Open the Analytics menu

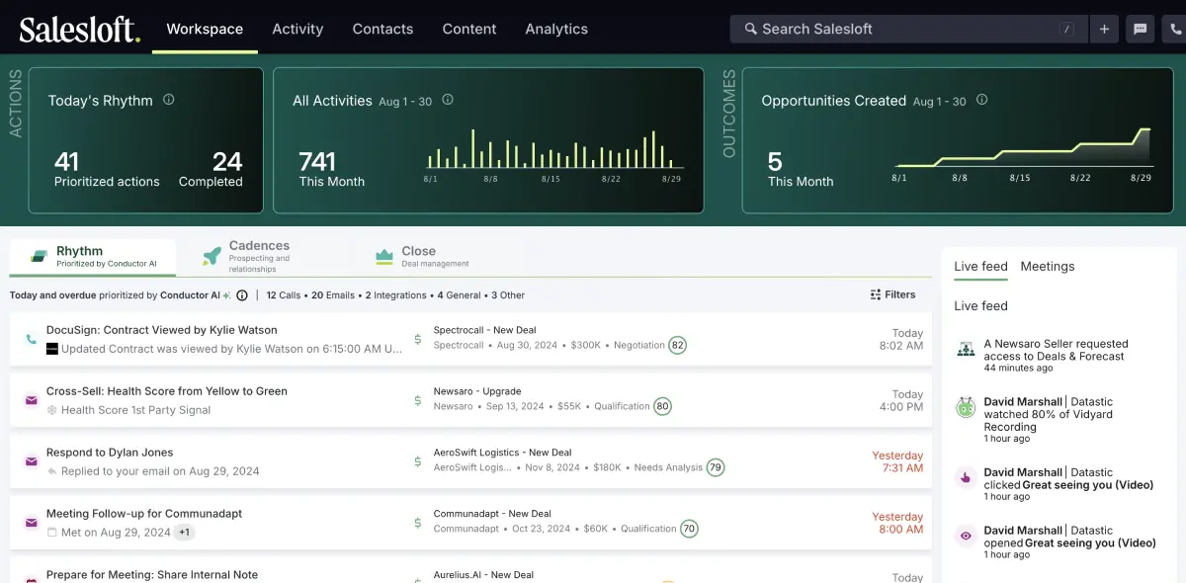(x=556, y=29)
